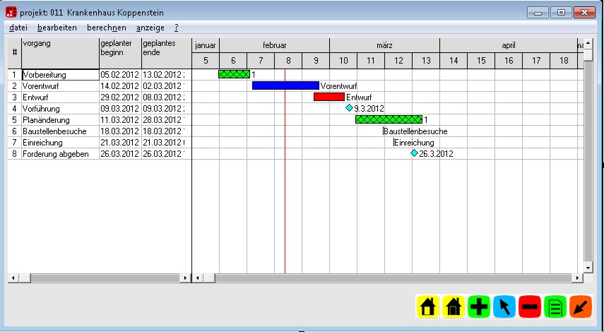
Task: Select the Planänderung task row
Action: pos(100,120)
